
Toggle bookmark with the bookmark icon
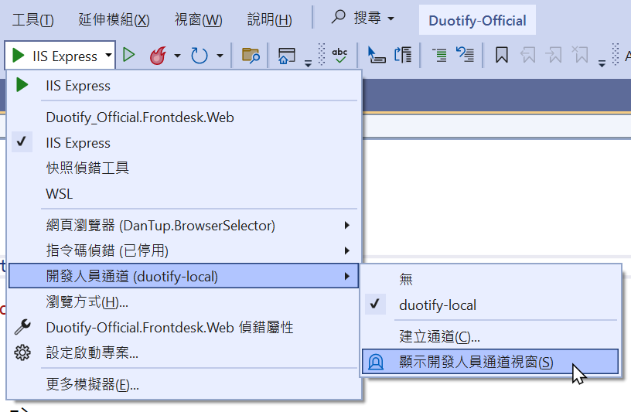click(501, 55)
